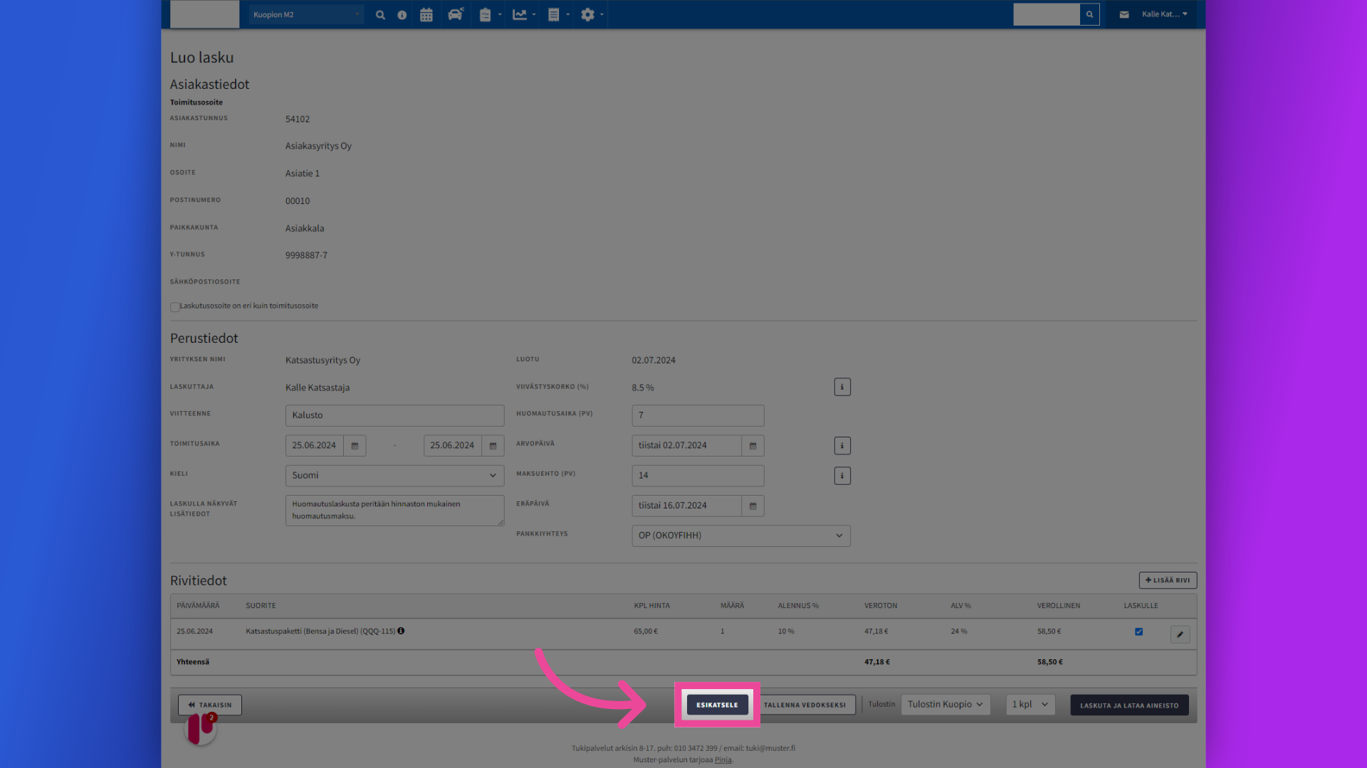Click Kpl hinta value 65,00 €
The image size is (1367, 768).
coord(646,631)
